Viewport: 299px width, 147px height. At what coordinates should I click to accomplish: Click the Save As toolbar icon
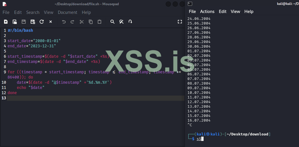pos(33,22)
